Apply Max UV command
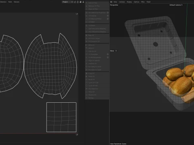This screenshot has width=194, height=145. point(97,35)
